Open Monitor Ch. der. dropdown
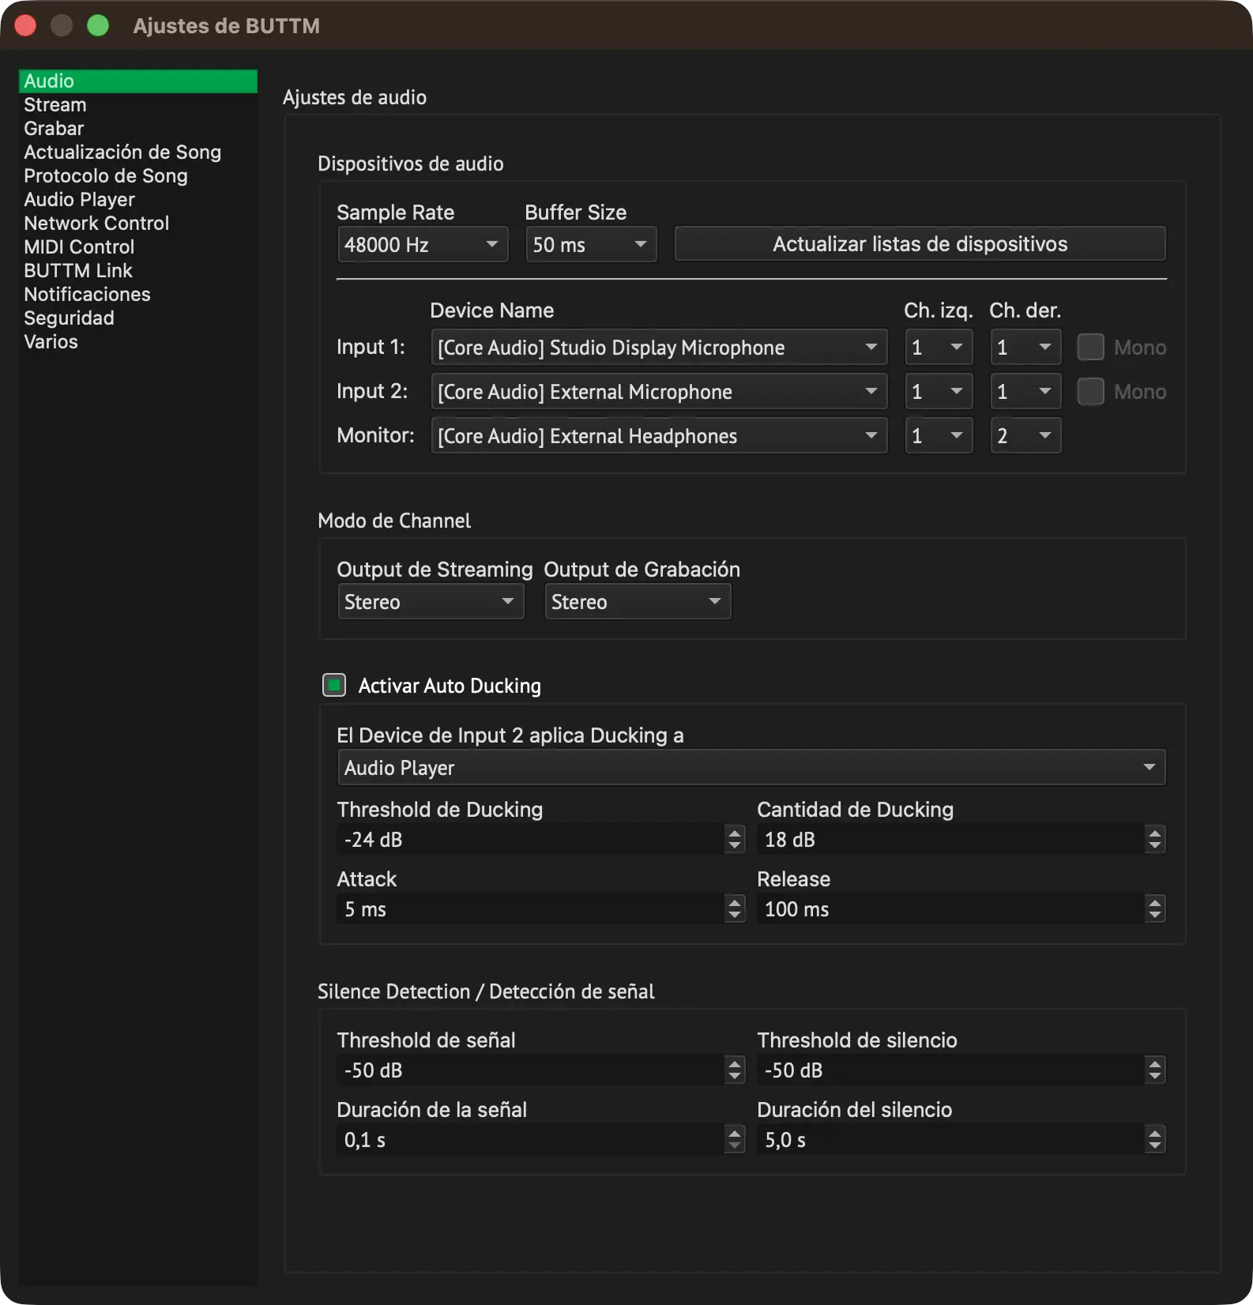Screen dimensions: 1253x1305 (x=1025, y=436)
